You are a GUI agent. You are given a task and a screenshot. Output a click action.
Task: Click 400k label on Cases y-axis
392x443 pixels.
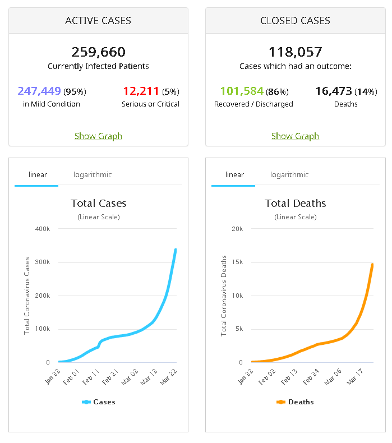point(43,229)
